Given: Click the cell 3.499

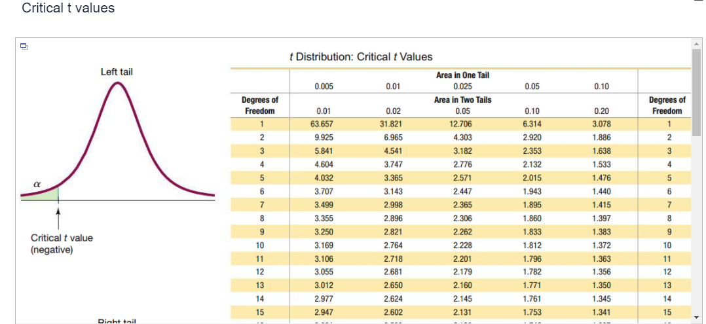Looking at the screenshot, I should click(324, 206).
